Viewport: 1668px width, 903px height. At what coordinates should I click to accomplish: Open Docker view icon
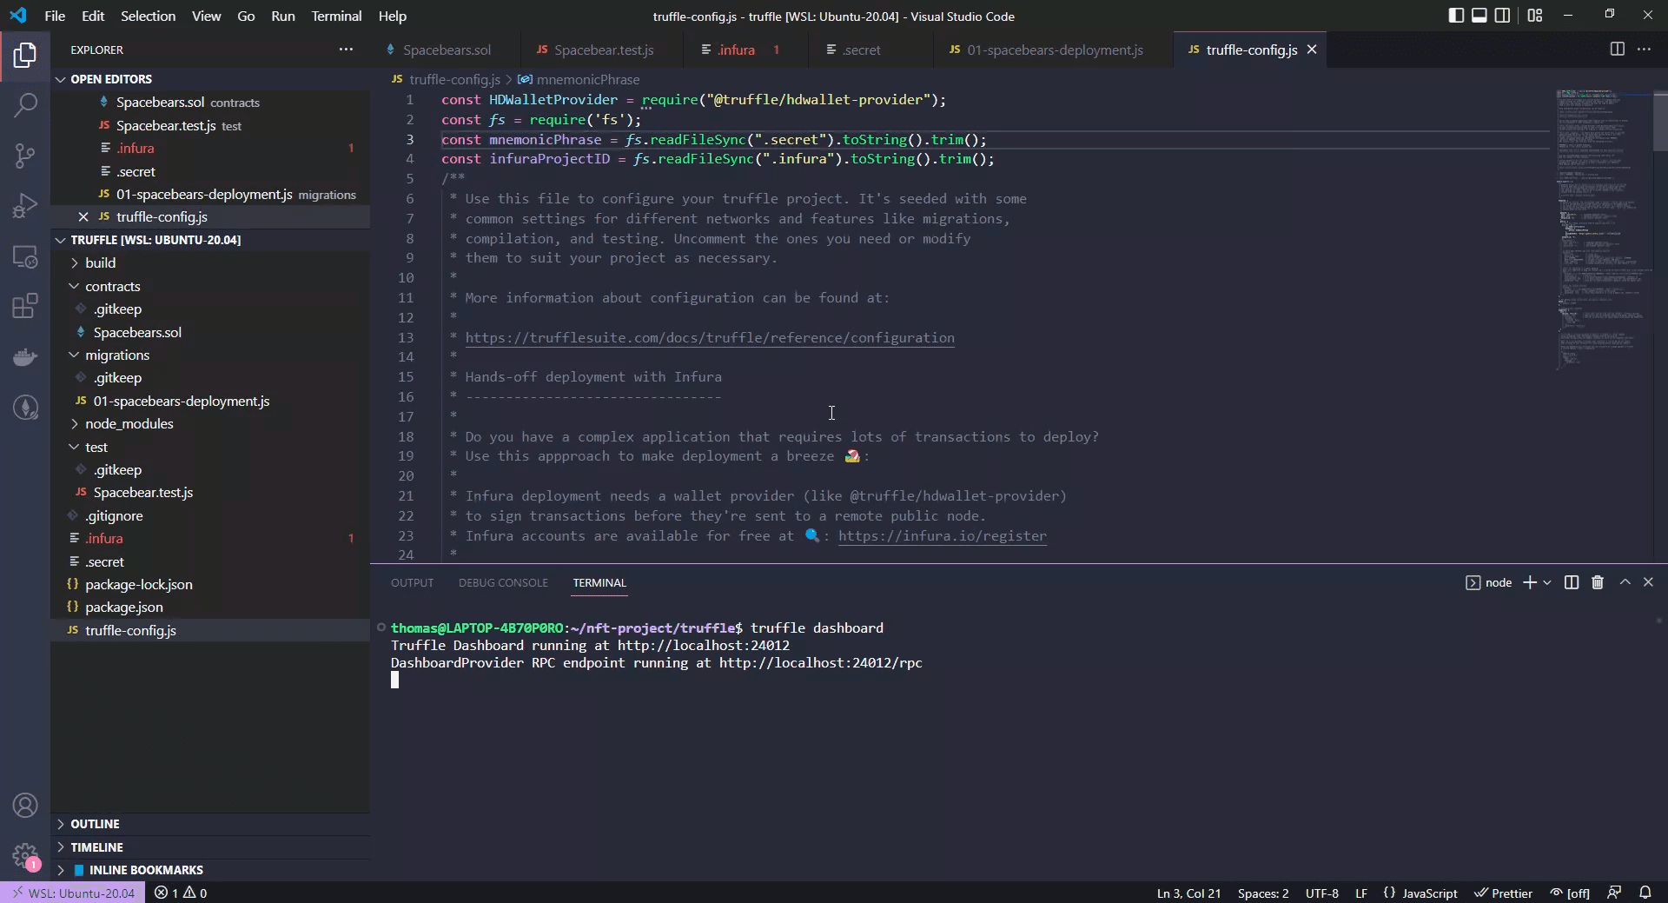pos(25,356)
